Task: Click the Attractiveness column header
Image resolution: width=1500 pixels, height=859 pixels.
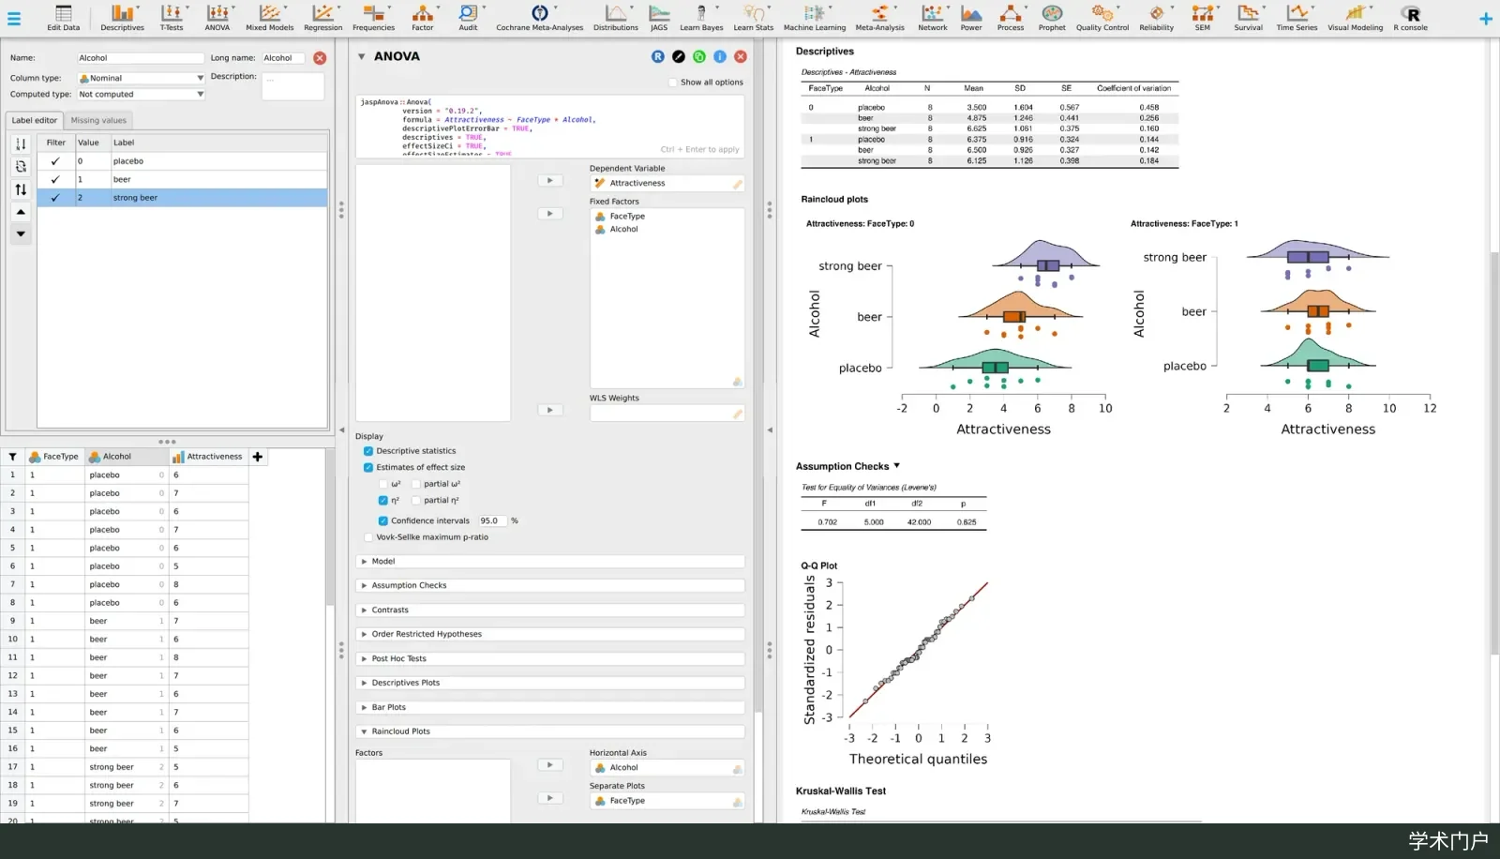Action: 208,457
